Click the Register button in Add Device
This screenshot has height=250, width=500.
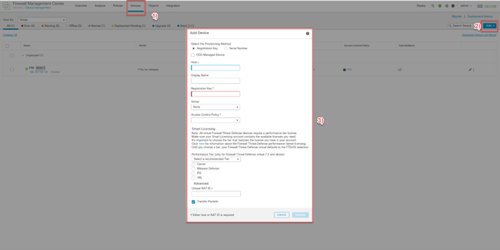pos(301,215)
